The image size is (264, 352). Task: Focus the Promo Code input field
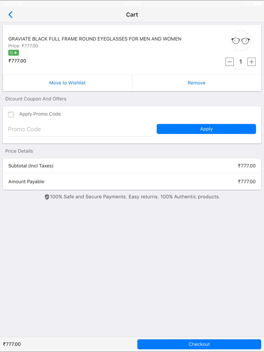[79, 129]
